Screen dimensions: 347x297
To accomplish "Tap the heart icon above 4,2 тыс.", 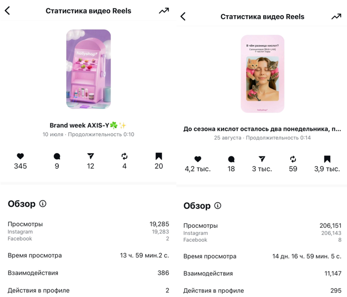I will (x=198, y=159).
